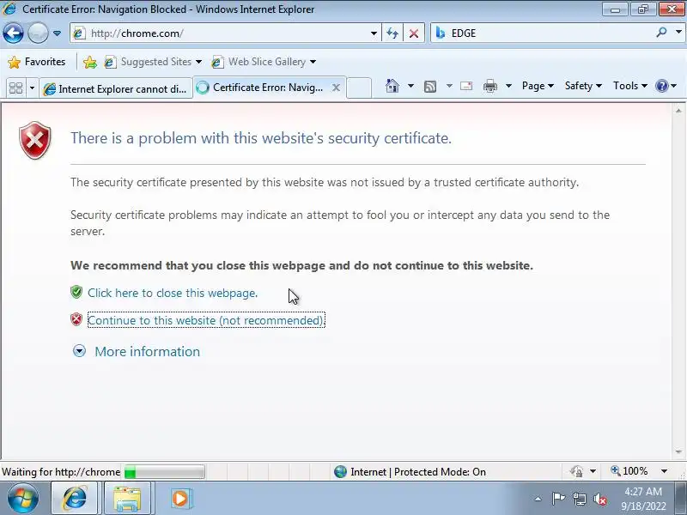Click the magnifier Search icon
This screenshot has height=515, width=687.
(x=661, y=33)
